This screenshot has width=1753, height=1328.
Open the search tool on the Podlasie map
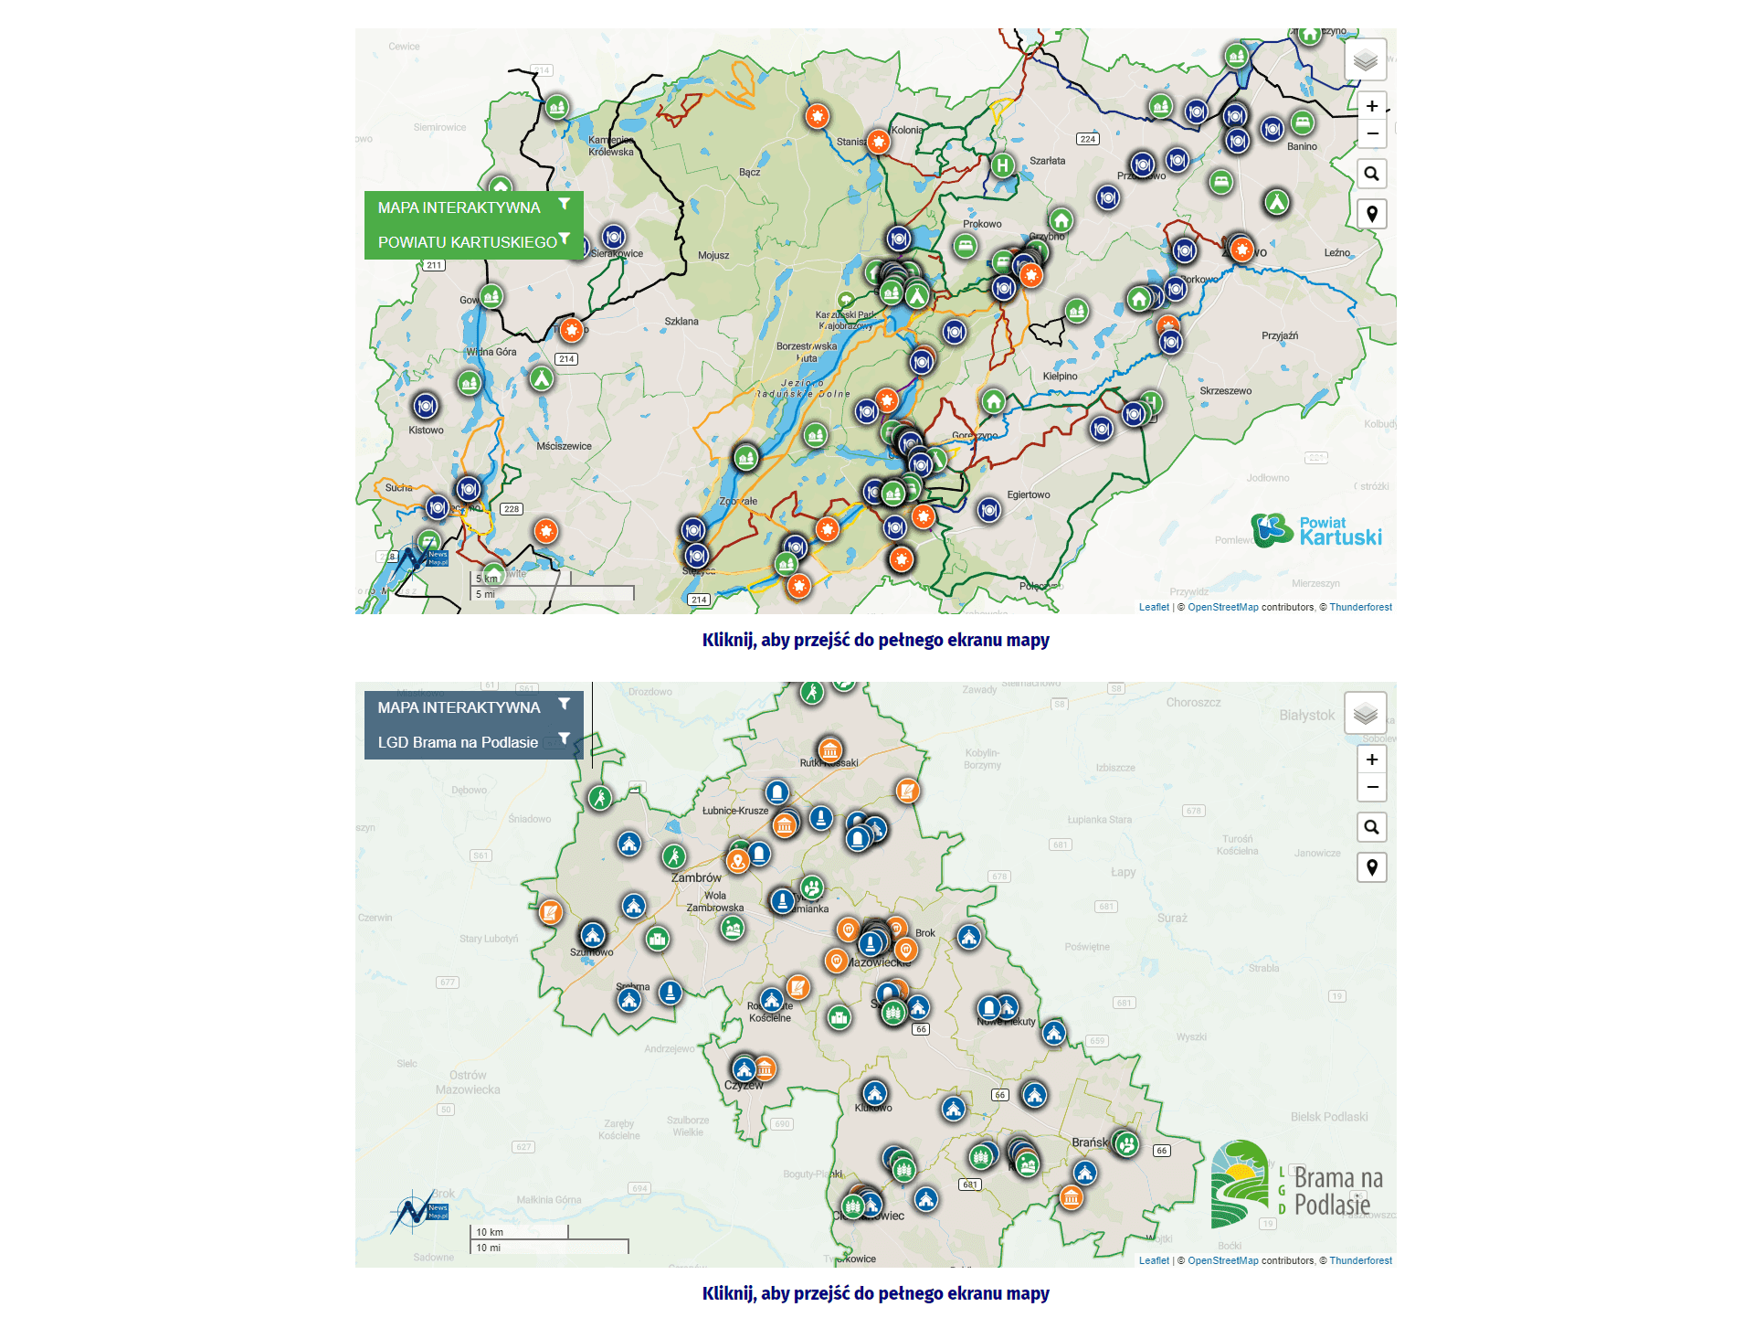tap(1372, 827)
